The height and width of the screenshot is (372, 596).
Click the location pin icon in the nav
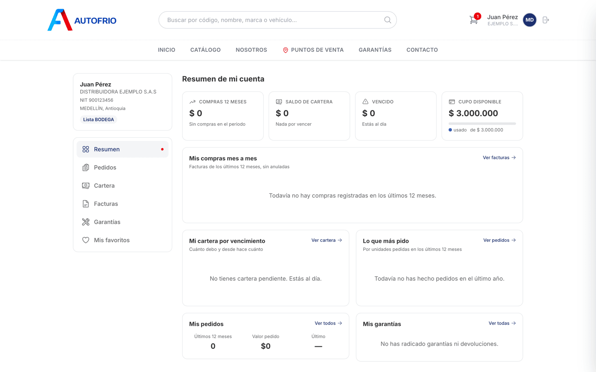pyautogui.click(x=286, y=50)
